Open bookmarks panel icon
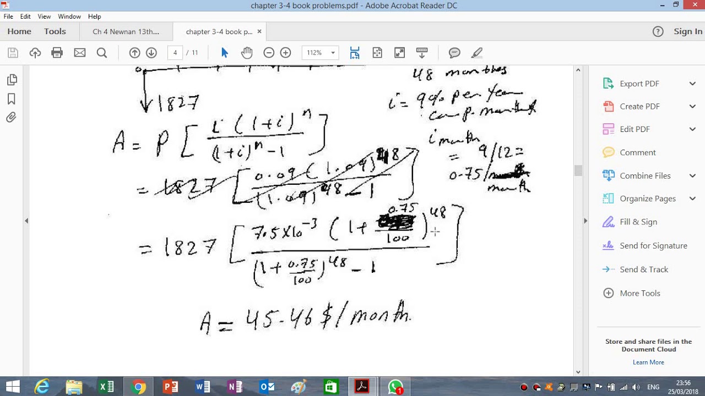 (x=12, y=99)
